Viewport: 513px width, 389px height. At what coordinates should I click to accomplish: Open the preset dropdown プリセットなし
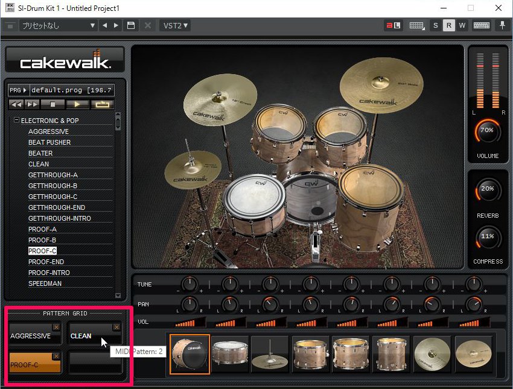pyautogui.click(x=58, y=25)
